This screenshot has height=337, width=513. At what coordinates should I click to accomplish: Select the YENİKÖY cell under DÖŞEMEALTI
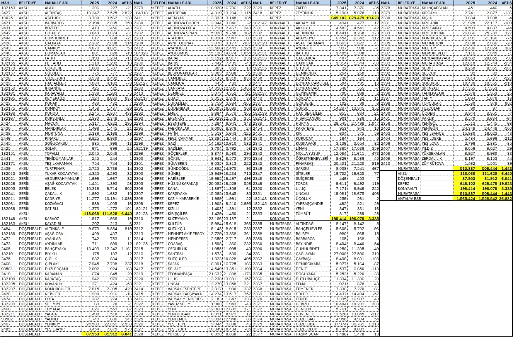[60, 323]
